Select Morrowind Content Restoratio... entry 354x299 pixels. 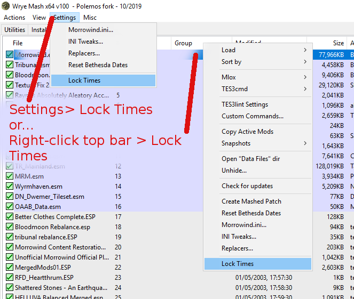60,247
